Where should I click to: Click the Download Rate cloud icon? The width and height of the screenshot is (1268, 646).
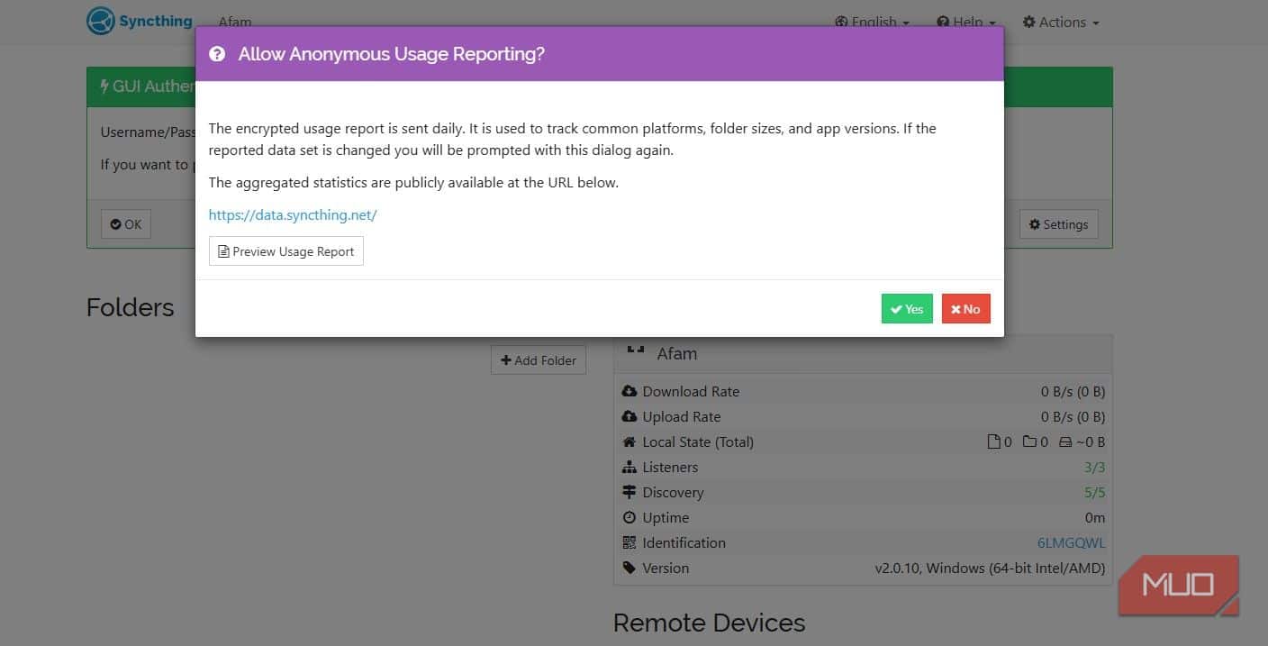pos(629,391)
